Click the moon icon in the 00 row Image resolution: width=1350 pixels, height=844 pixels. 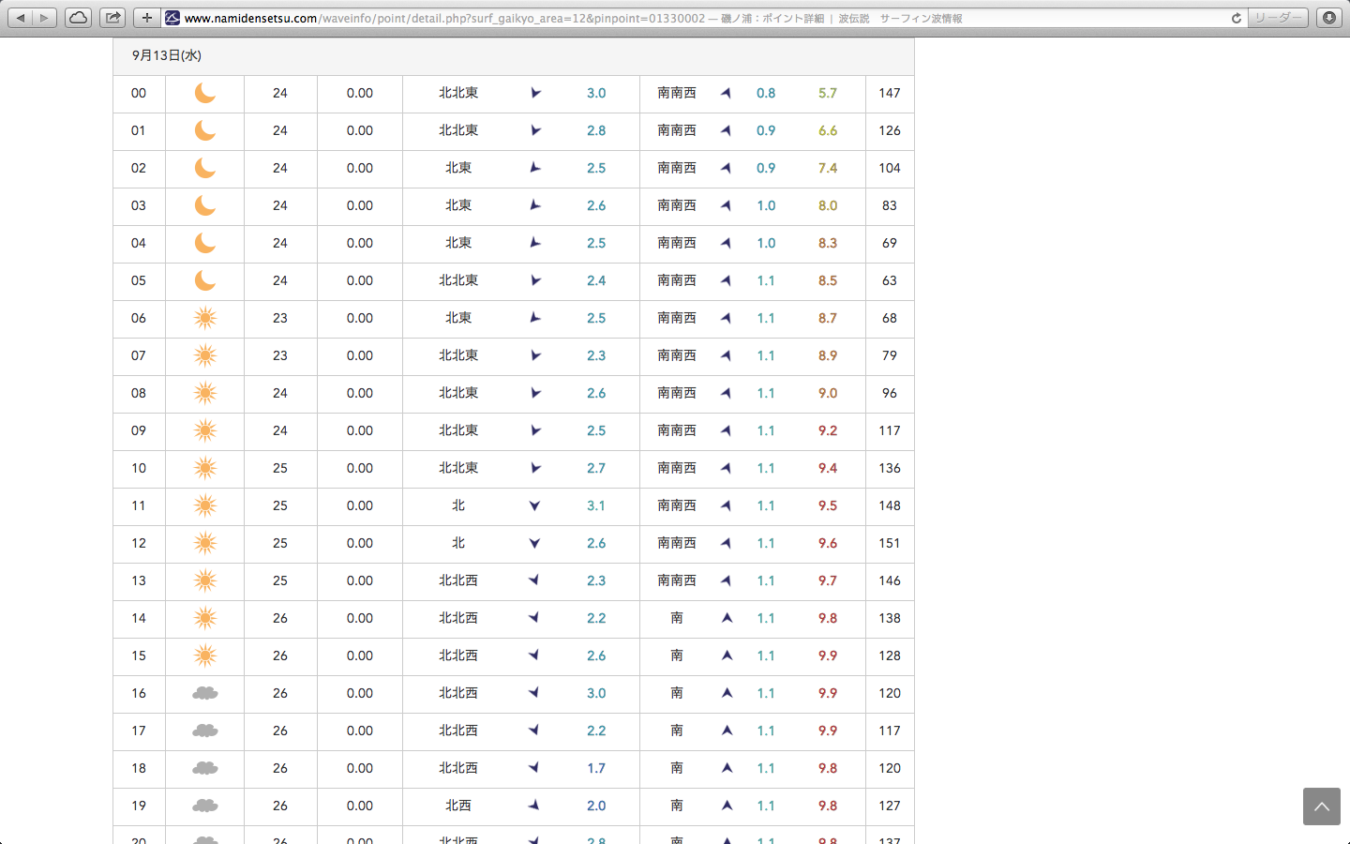click(204, 93)
